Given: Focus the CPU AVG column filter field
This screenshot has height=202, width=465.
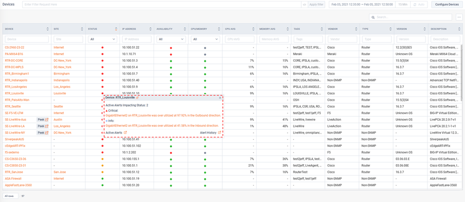Looking at the screenshot, I should click(x=240, y=39).
